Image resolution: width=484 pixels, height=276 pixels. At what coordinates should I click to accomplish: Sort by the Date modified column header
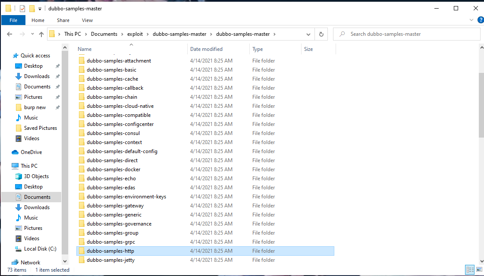(x=206, y=49)
